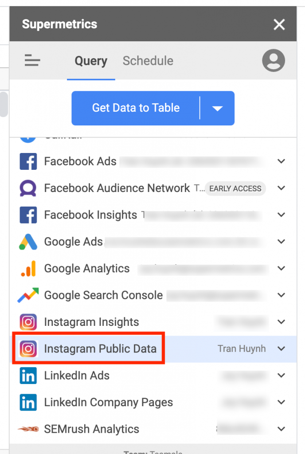Select the LinkedIn Ads icon
Screen dimensions: 305x454
click(x=28, y=376)
